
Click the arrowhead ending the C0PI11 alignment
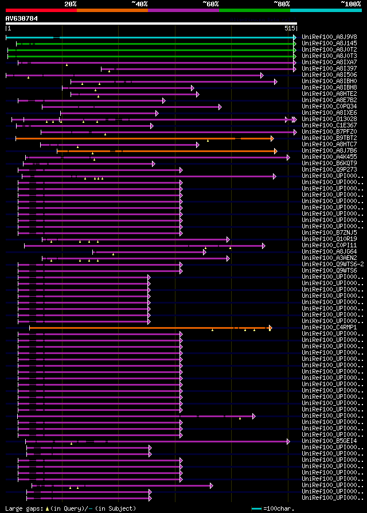coord(264,246)
